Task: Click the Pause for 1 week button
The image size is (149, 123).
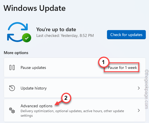Action: (x=122, y=68)
